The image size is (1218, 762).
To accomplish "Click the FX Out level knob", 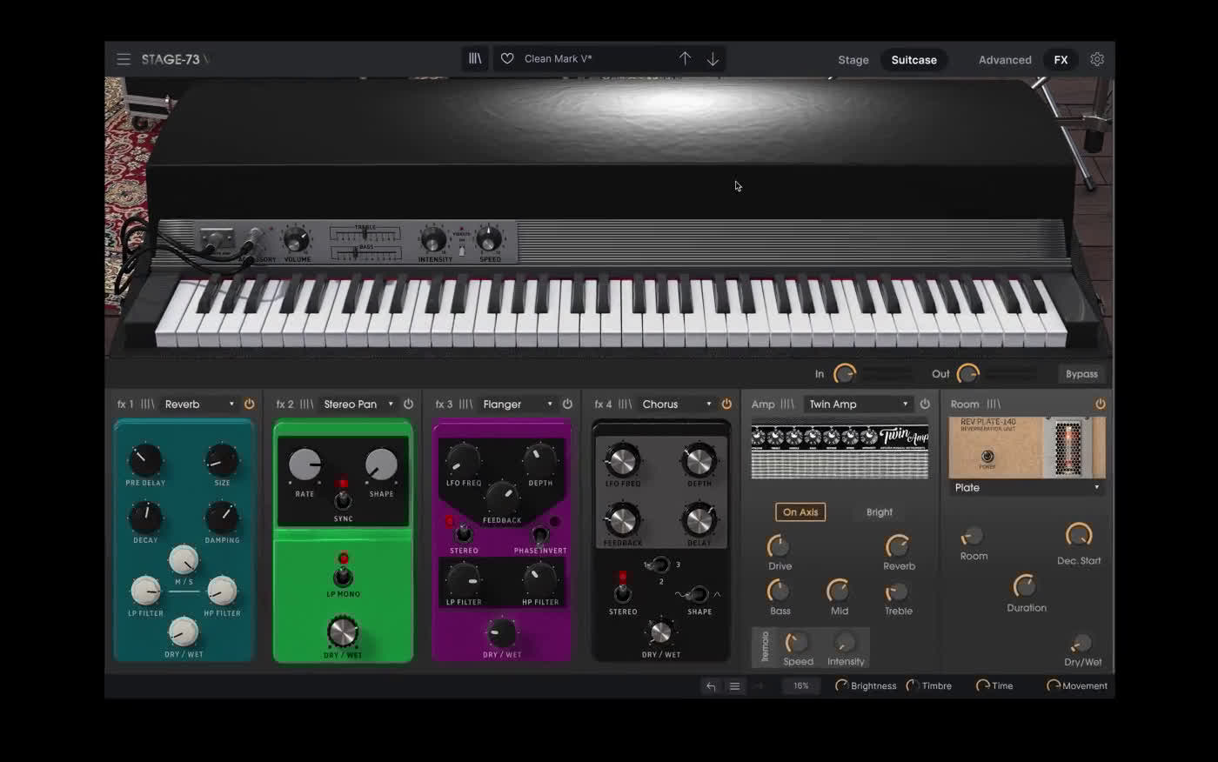I will [x=967, y=374].
